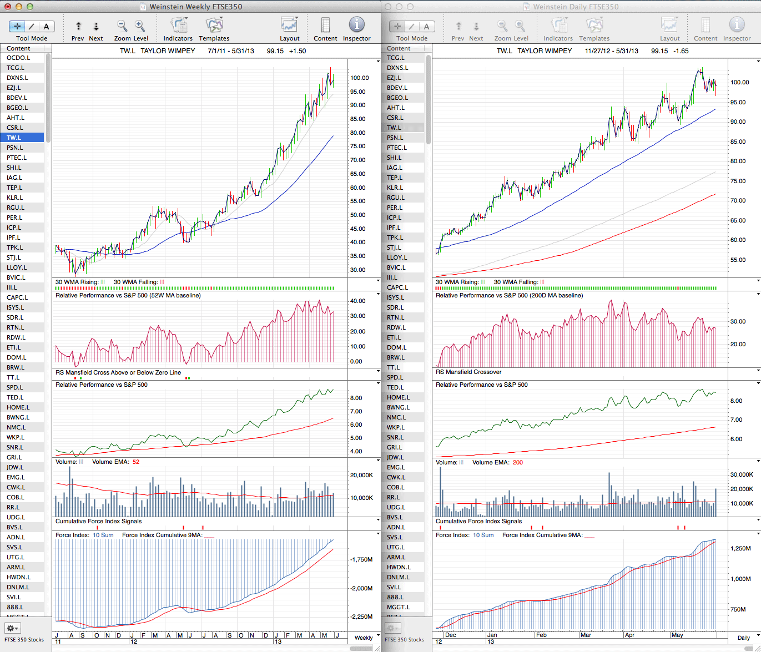Screen dimensions: 761x652
Task: Click Prev arrow in the Weekly toolbar
Action: [x=78, y=26]
